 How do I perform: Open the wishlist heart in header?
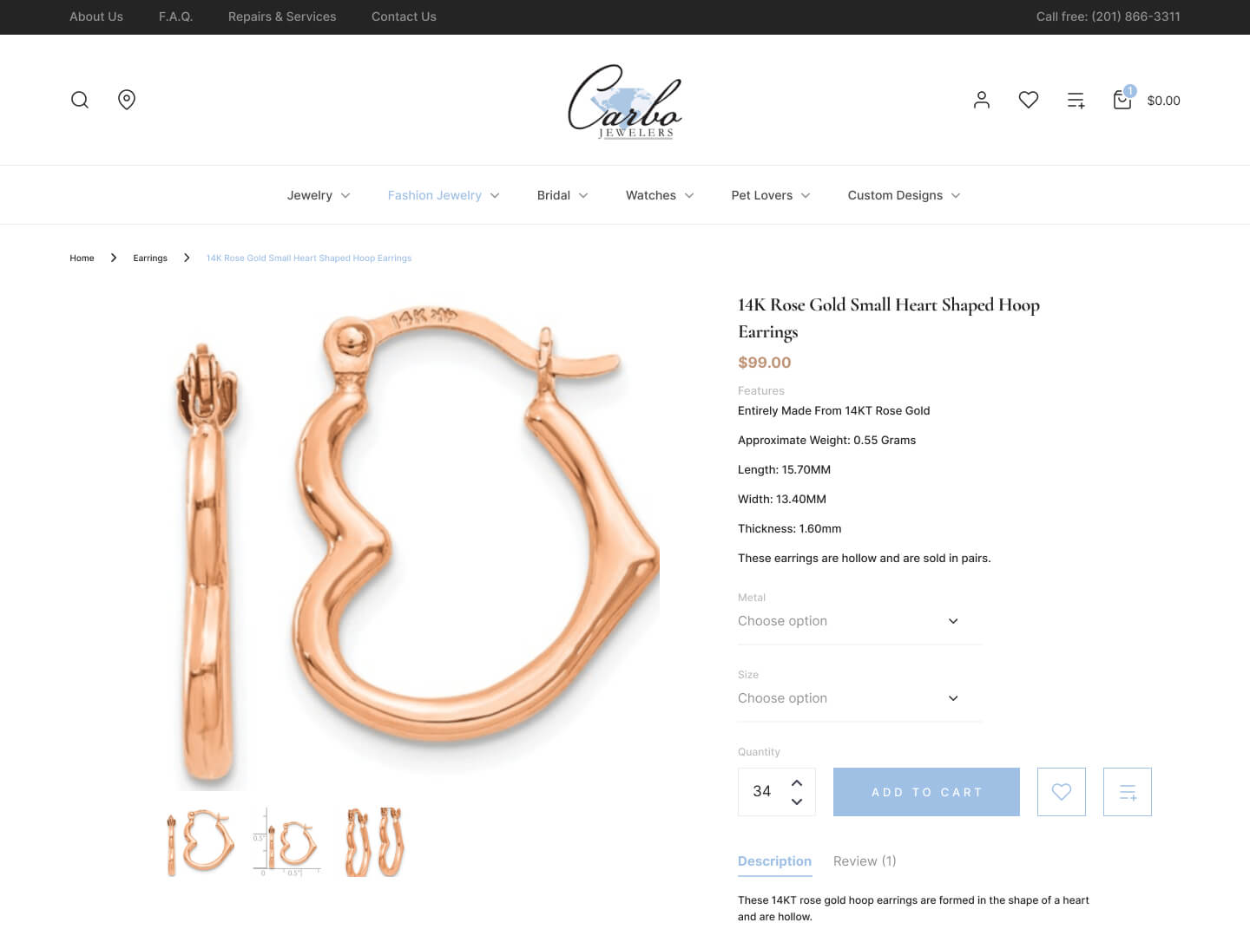click(x=1029, y=100)
